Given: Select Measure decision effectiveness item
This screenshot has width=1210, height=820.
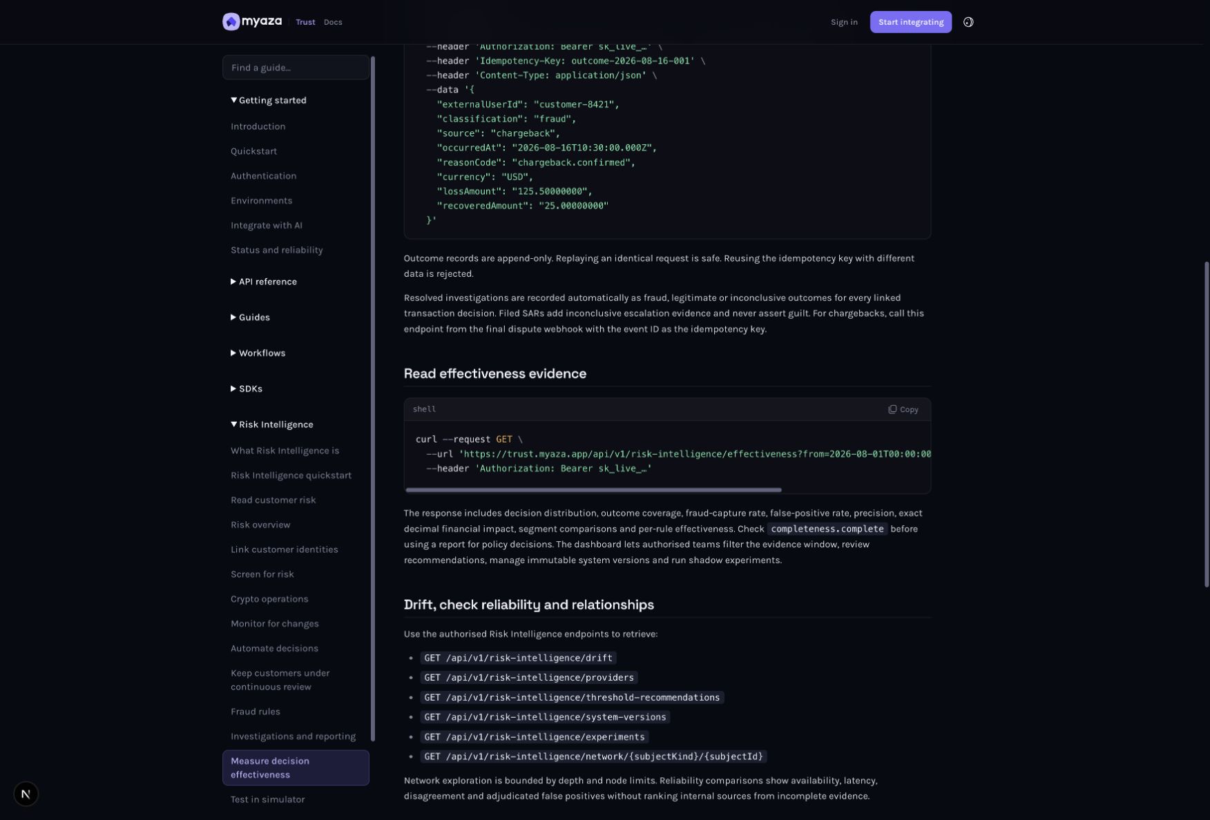Looking at the screenshot, I should tap(296, 768).
